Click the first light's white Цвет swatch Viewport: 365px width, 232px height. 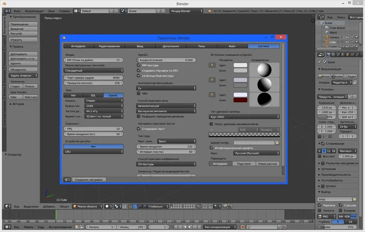(x=240, y=65)
